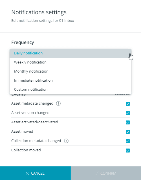Click the Cancel button
This screenshot has height=180, width=141.
coord(35,173)
